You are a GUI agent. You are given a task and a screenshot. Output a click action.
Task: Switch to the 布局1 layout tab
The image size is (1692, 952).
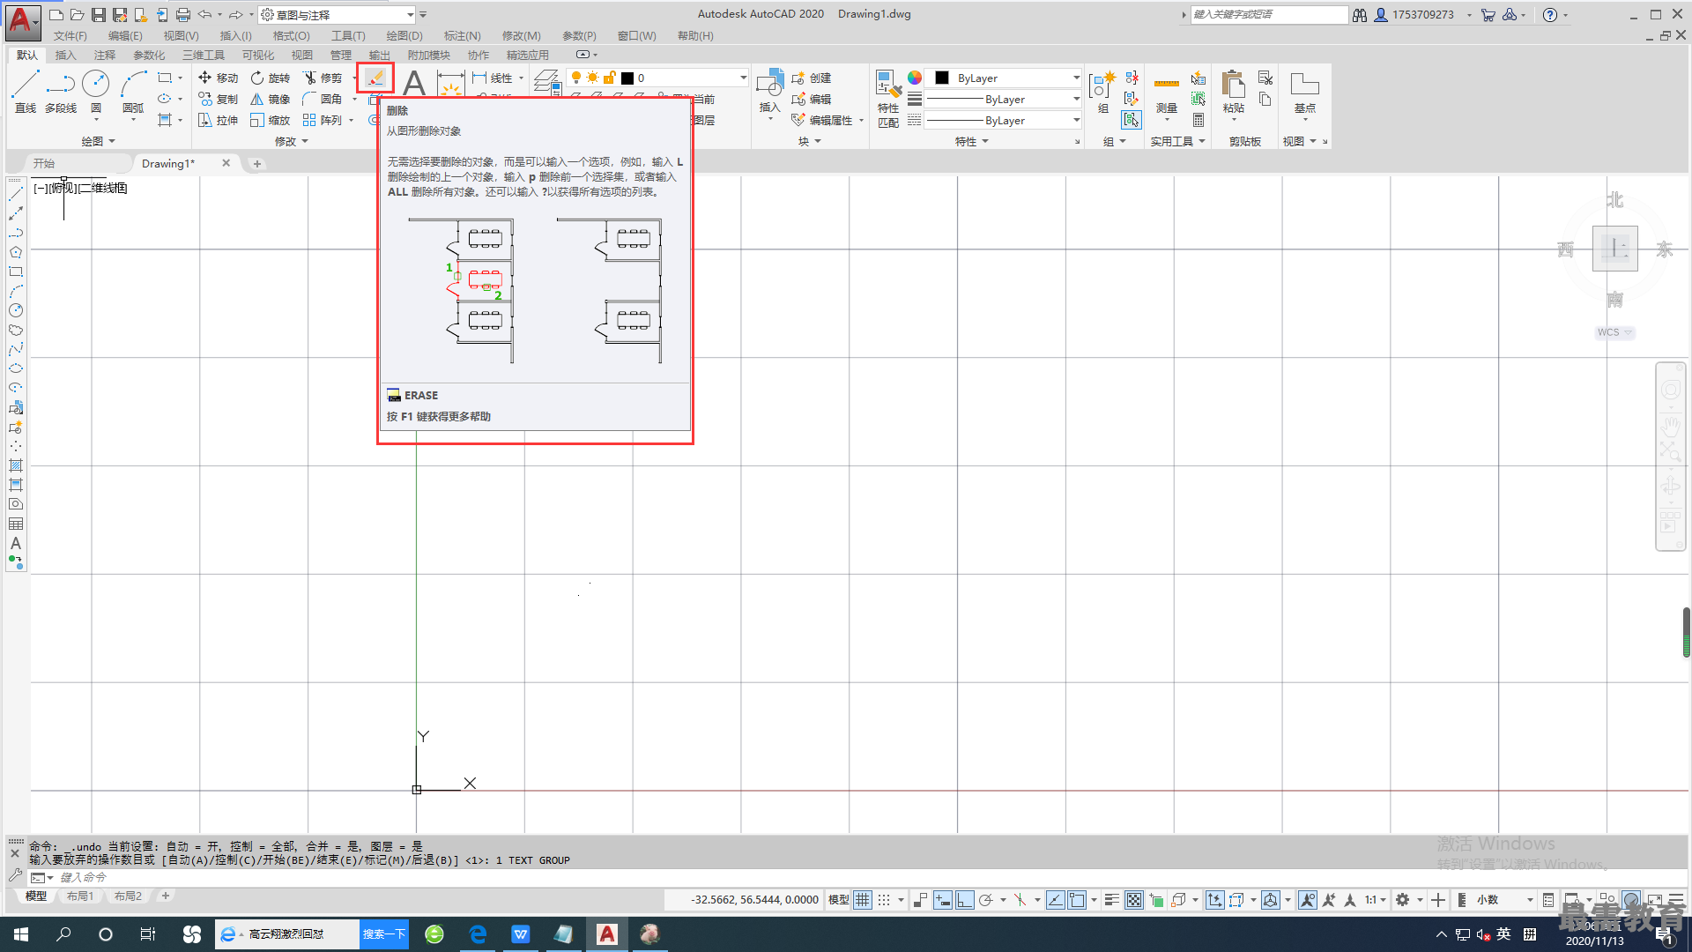[79, 896]
